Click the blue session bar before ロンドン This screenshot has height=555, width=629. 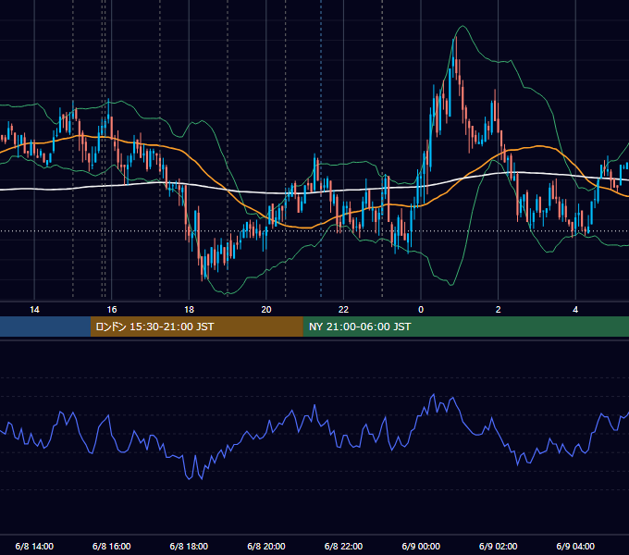pos(45,327)
